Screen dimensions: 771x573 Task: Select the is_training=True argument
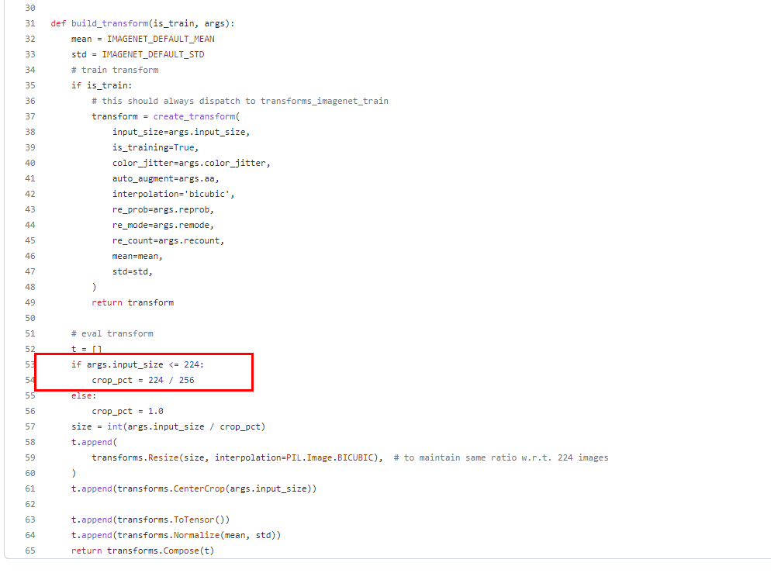pyautogui.click(x=155, y=147)
